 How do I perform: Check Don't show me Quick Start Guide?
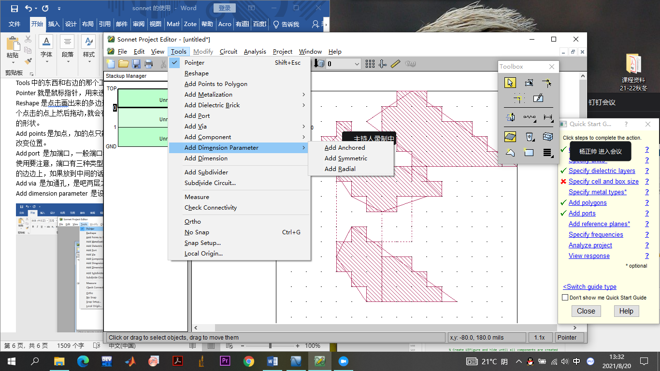pos(565,298)
